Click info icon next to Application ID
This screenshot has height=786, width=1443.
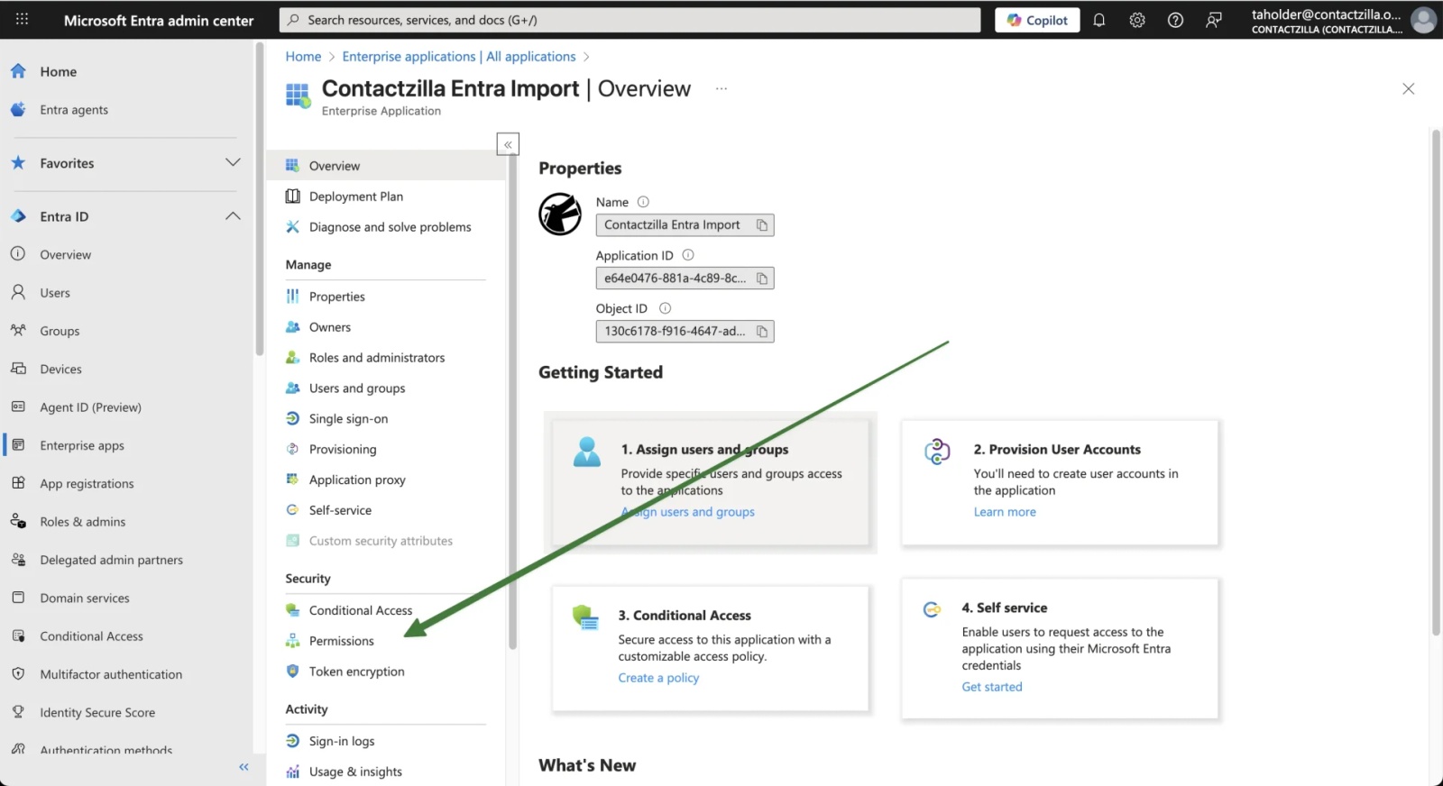pos(688,255)
